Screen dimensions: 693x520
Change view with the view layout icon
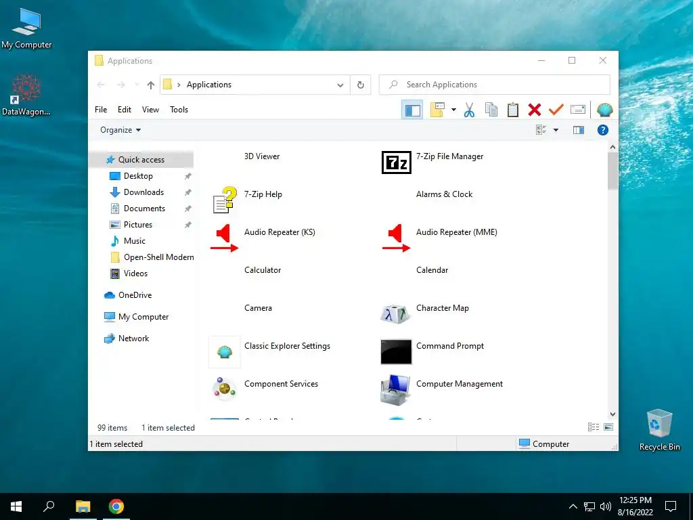coord(541,130)
